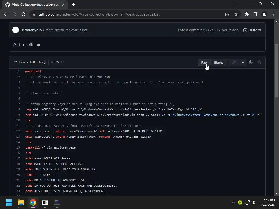The image size is (279, 209).
Task: Open the tab search chevron
Action: [x=235, y=4]
